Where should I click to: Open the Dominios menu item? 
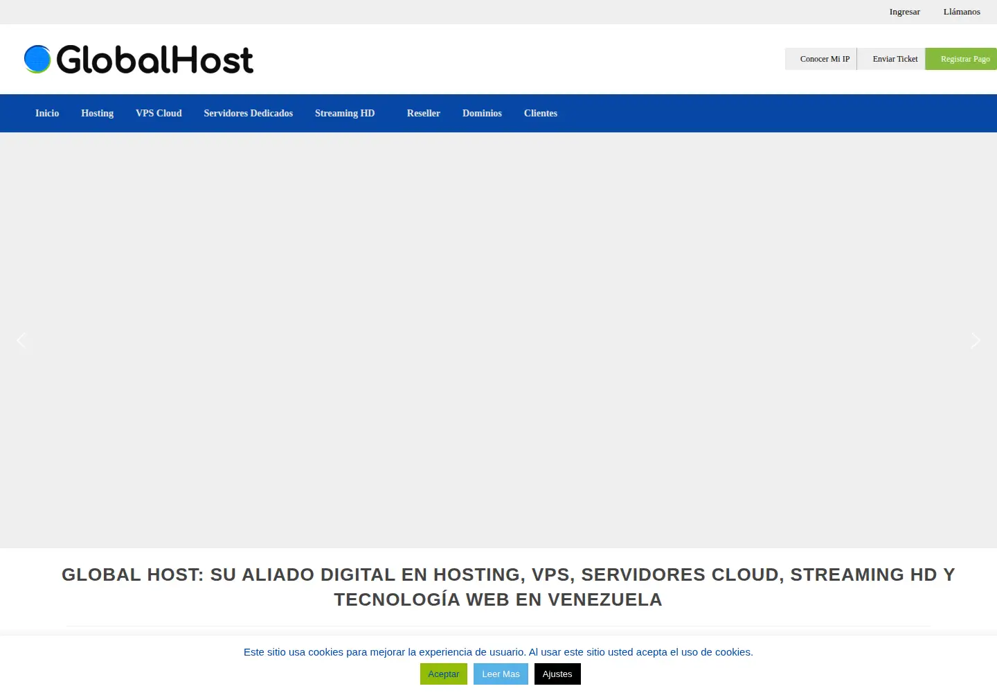click(x=482, y=113)
